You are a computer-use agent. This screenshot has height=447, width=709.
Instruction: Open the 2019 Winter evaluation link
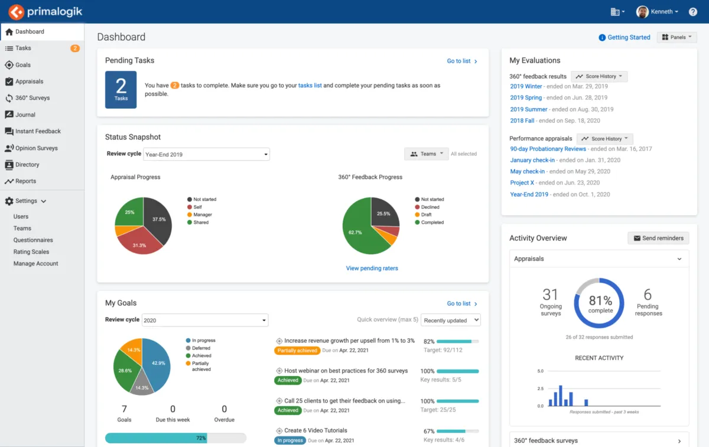point(526,86)
